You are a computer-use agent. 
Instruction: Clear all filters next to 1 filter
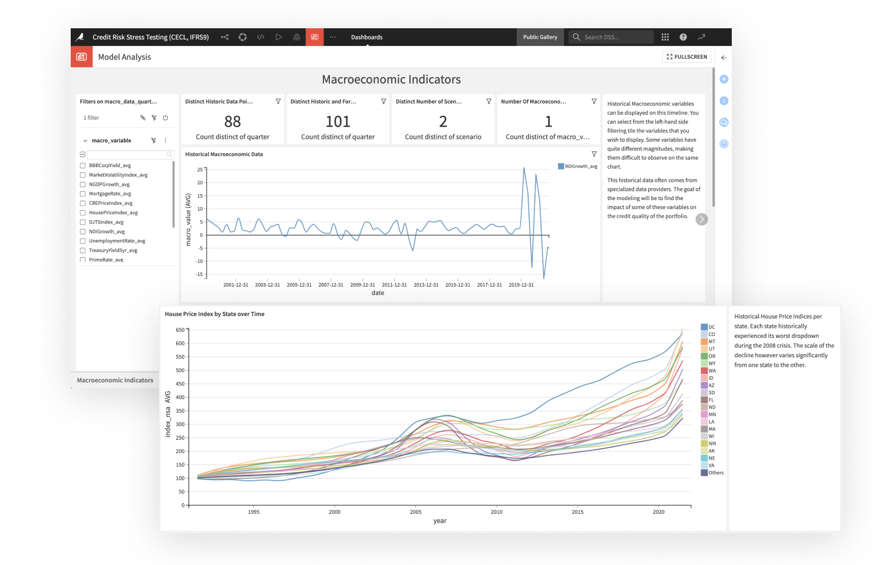(154, 118)
